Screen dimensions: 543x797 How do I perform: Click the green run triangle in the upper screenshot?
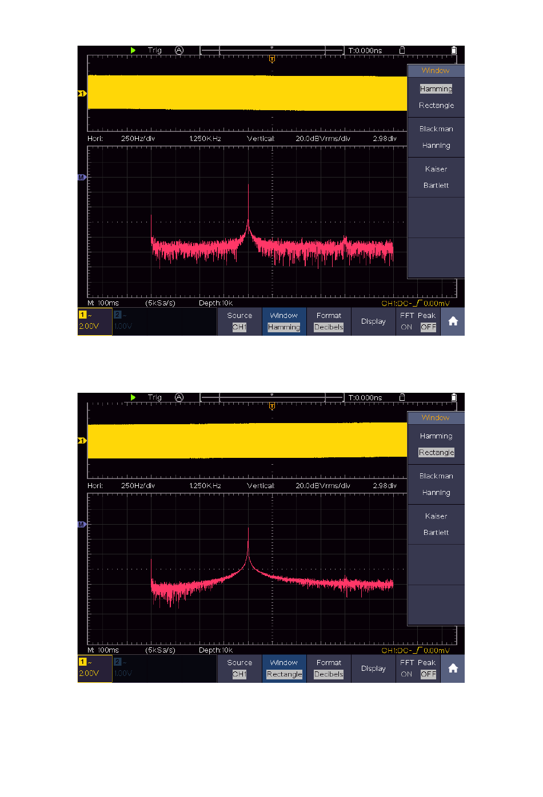tap(133, 50)
